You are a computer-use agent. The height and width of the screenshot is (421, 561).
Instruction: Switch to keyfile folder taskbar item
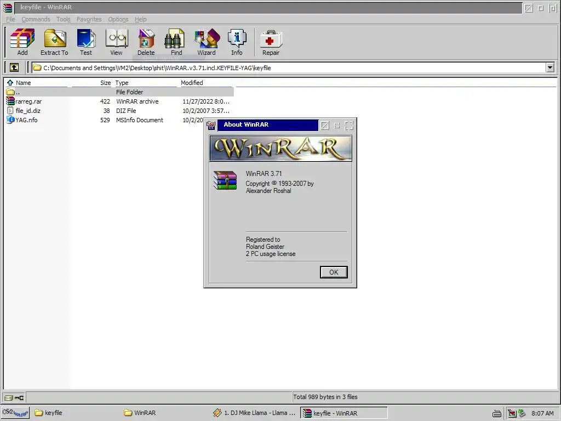(48, 413)
